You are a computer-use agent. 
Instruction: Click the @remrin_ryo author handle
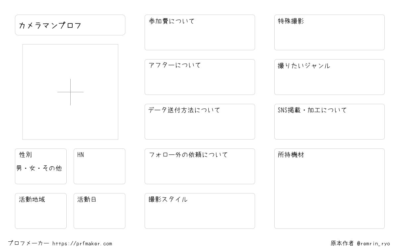pos(373,244)
